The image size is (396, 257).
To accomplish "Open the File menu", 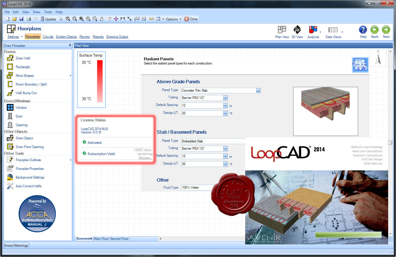I will tap(7, 12).
